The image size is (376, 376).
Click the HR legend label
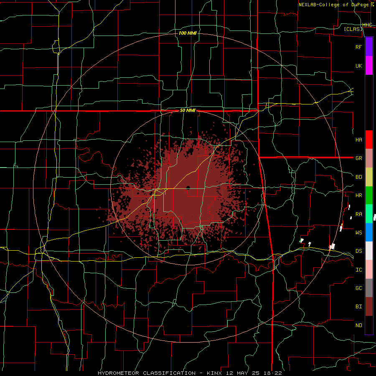click(x=359, y=196)
